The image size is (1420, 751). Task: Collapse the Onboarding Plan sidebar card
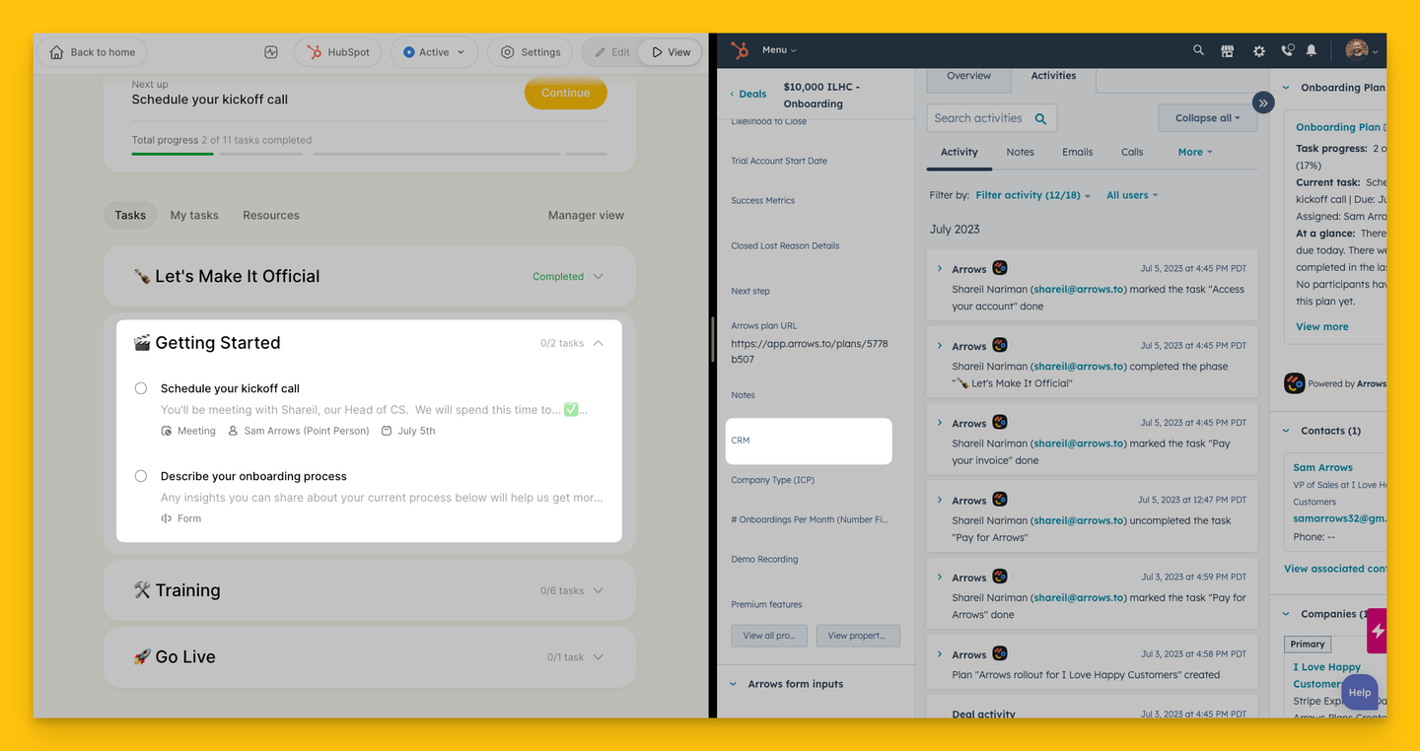[x=1286, y=88]
